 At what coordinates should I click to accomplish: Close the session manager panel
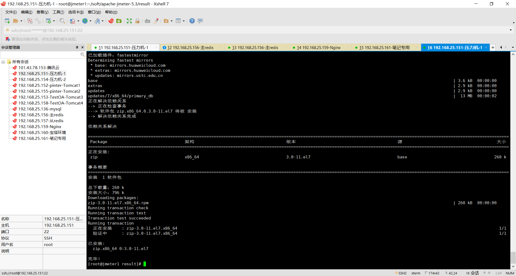[x=83, y=47]
